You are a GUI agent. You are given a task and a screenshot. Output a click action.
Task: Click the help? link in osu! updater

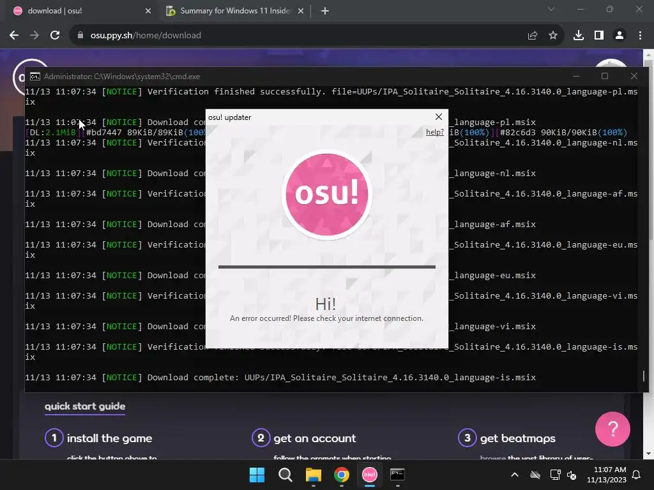click(434, 132)
